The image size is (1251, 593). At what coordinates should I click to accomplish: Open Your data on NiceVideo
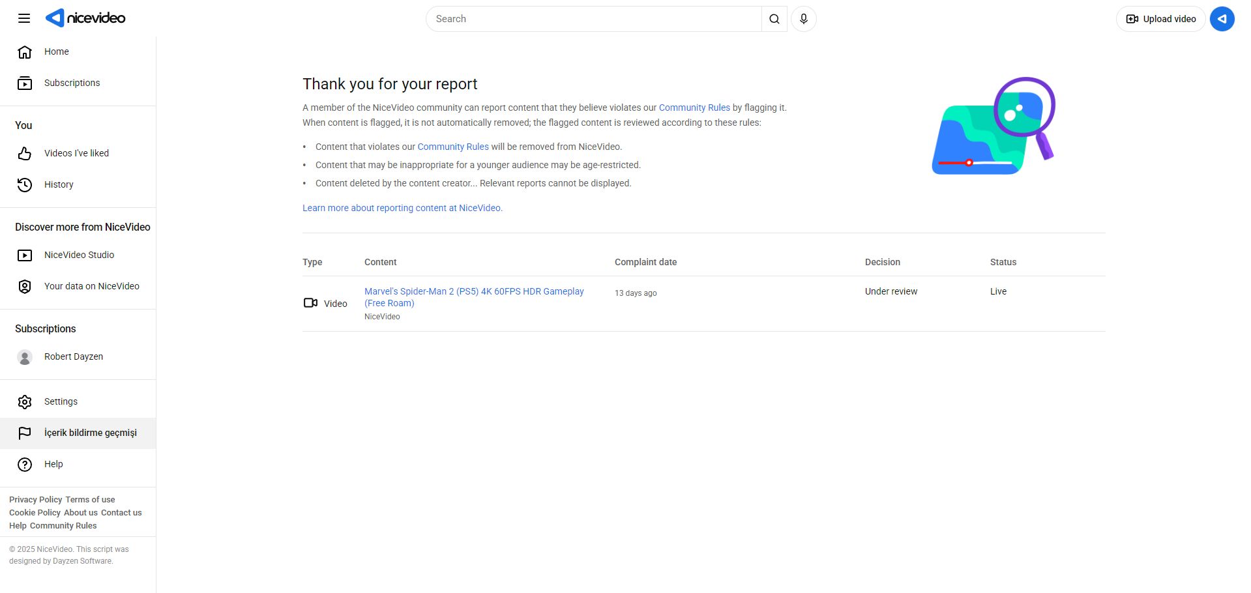tap(91, 286)
